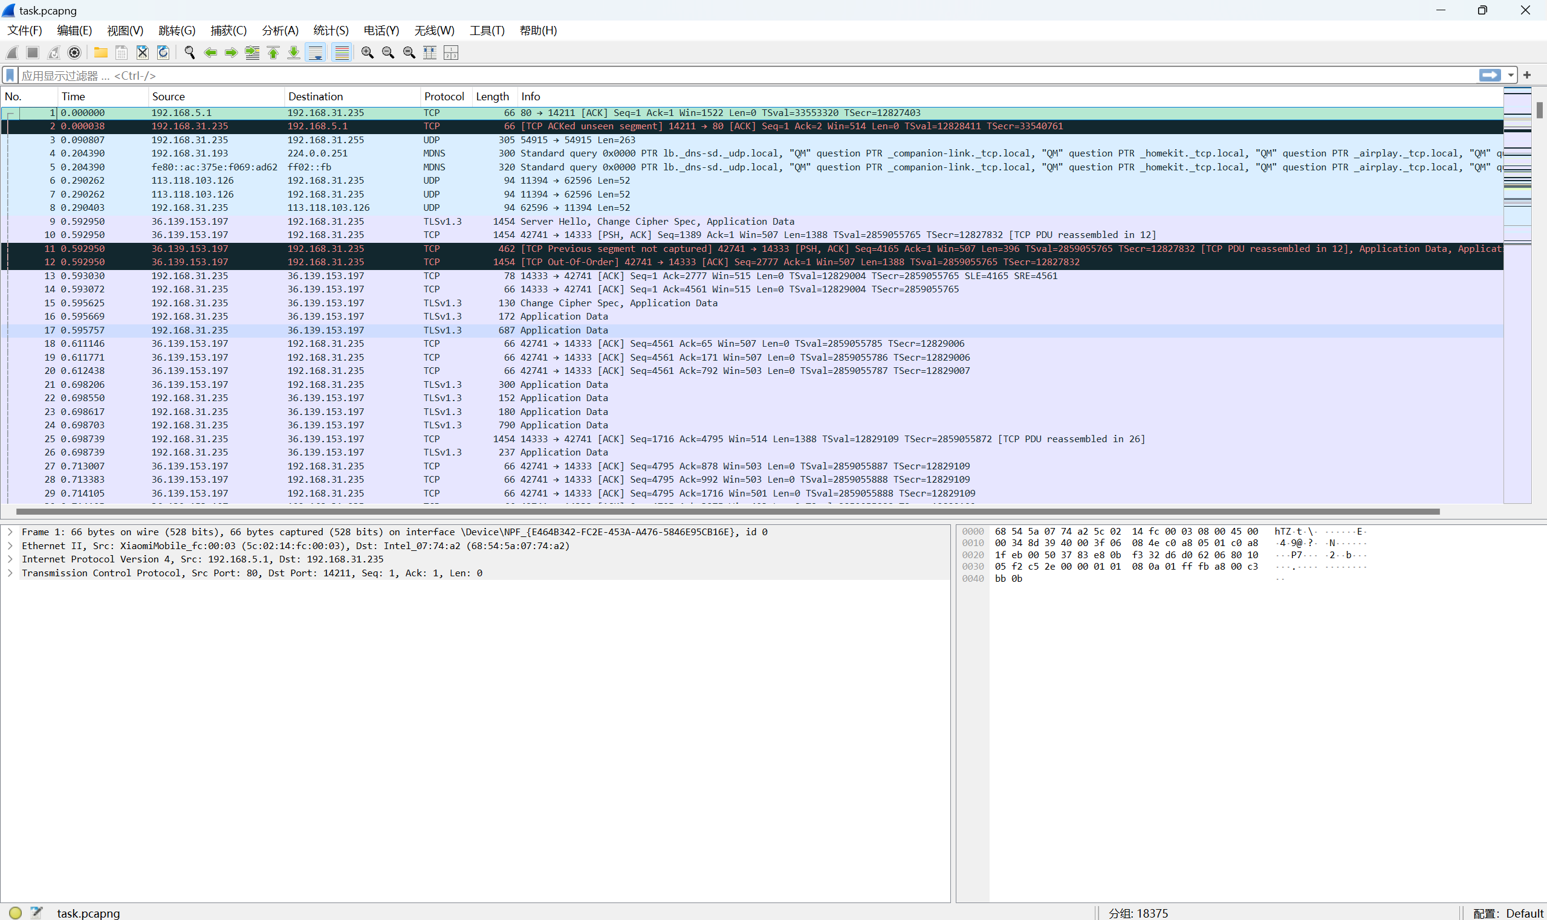Screen dimensions: 1547x920
Task: Toggle packet list colorization
Action: pyautogui.click(x=342, y=53)
